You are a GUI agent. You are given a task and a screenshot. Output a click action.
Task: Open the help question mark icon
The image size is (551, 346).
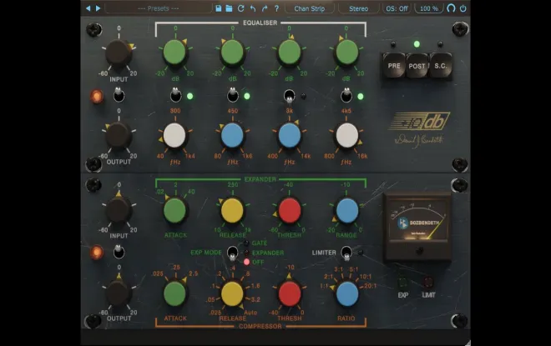[276, 8]
